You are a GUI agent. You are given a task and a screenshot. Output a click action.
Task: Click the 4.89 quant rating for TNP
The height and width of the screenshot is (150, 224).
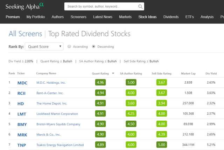(100, 145)
